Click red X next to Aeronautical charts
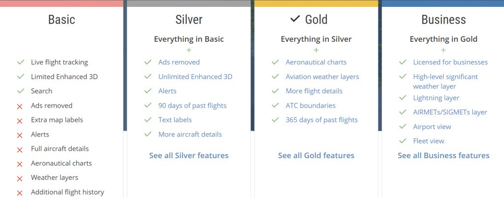The height and width of the screenshot is (198, 504). click(x=20, y=164)
